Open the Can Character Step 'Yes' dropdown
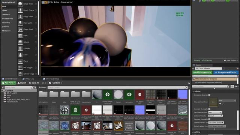Viewport: 240px width, 135px height. pos(215,112)
